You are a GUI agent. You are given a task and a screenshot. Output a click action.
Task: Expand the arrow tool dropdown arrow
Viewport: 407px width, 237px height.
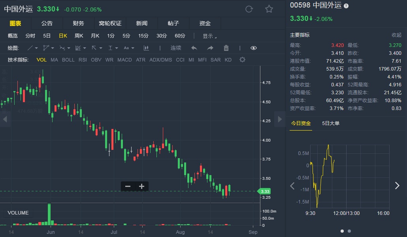pyautogui.click(x=101, y=48)
